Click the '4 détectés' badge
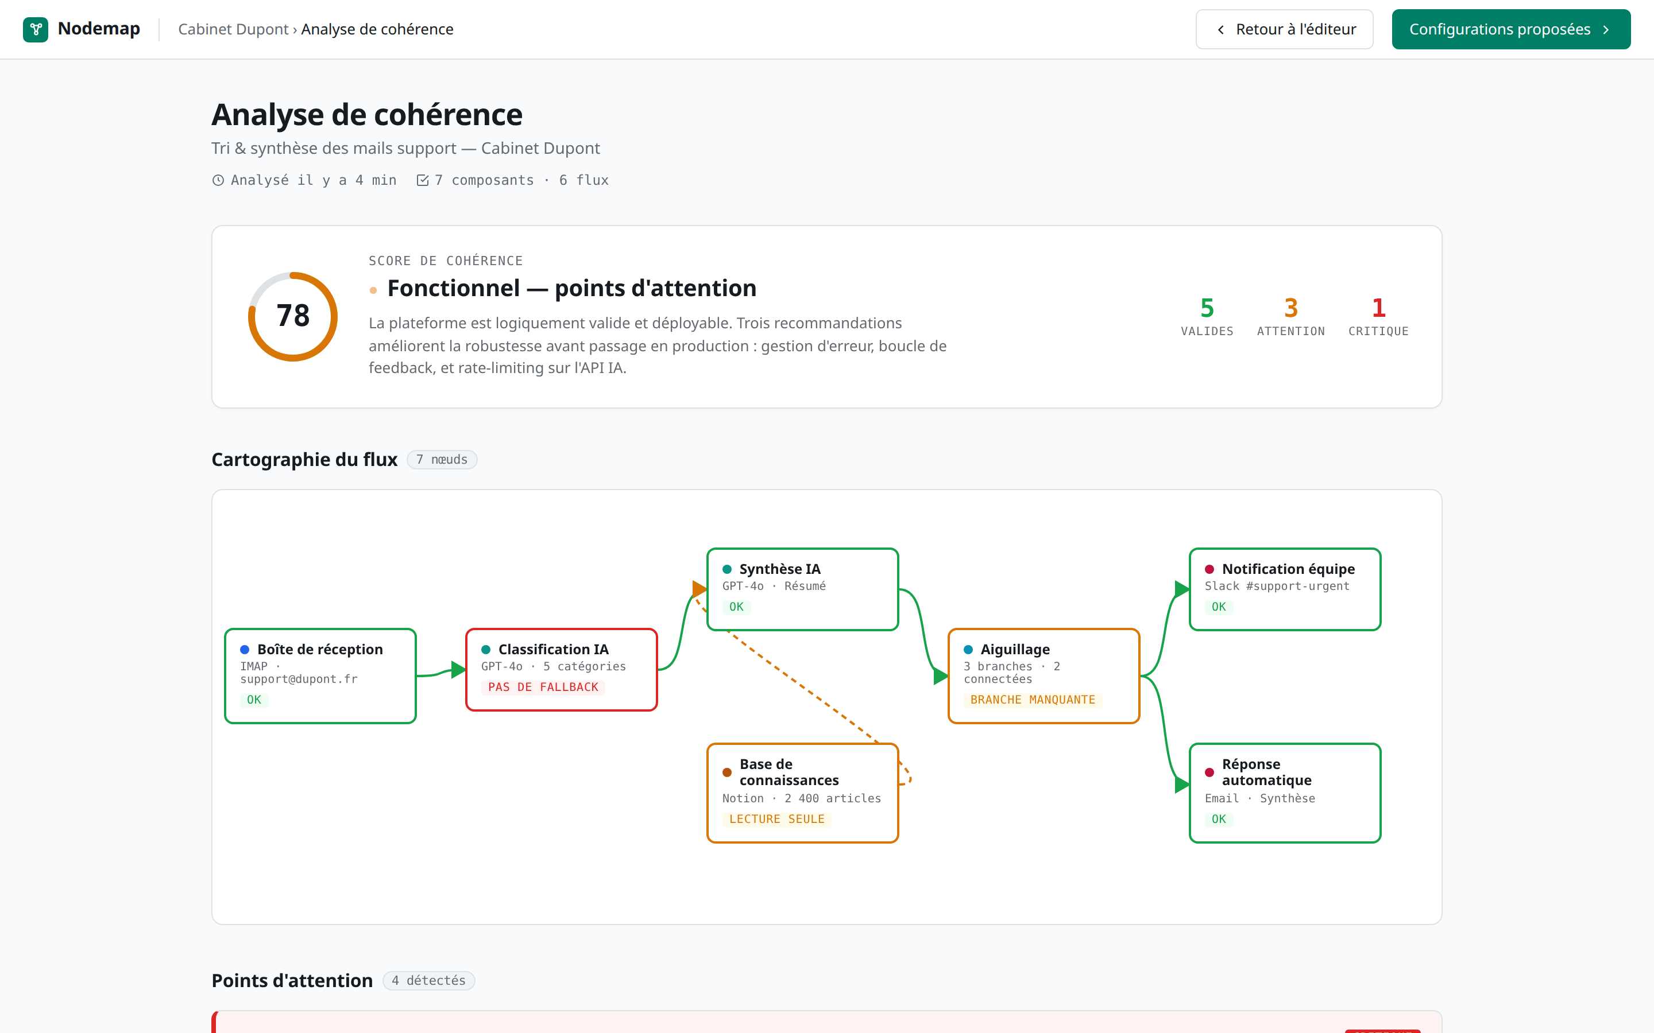The width and height of the screenshot is (1654, 1033). pos(428,980)
